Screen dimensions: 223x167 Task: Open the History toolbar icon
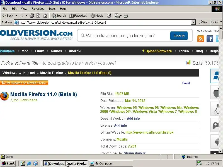coord(109,16)
